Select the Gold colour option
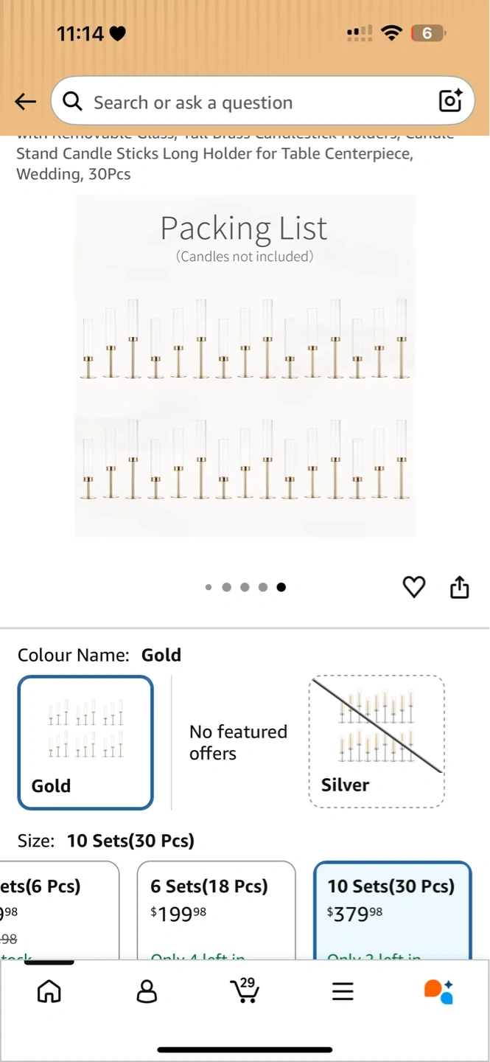The width and height of the screenshot is (490, 1062). click(x=85, y=742)
